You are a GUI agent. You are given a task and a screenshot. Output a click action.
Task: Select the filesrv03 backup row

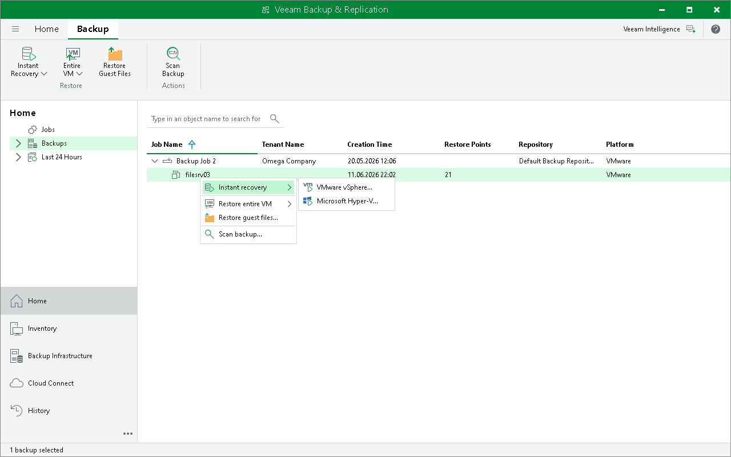[439, 175]
